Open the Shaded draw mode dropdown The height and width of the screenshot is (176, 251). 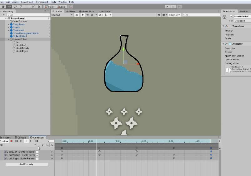pyautogui.click(x=61, y=15)
